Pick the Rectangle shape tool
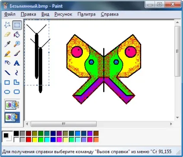This screenshot has width=183, height=157. click(7, 82)
